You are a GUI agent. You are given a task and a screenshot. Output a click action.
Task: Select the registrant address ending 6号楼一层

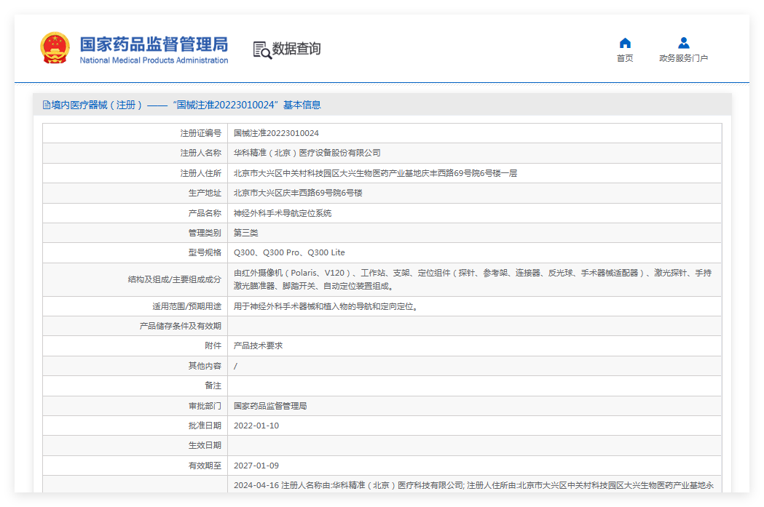point(375,173)
